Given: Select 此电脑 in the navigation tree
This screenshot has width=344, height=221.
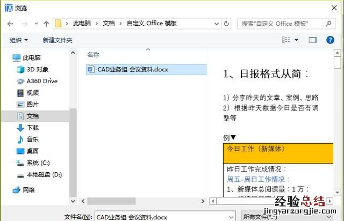Looking at the screenshot, I should point(26,57).
